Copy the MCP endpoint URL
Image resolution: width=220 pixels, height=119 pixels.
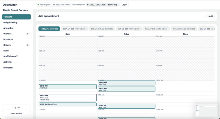point(124,5)
